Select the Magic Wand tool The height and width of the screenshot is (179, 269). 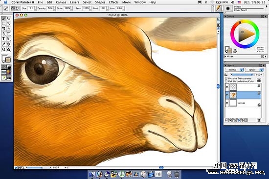click(x=9, y=23)
